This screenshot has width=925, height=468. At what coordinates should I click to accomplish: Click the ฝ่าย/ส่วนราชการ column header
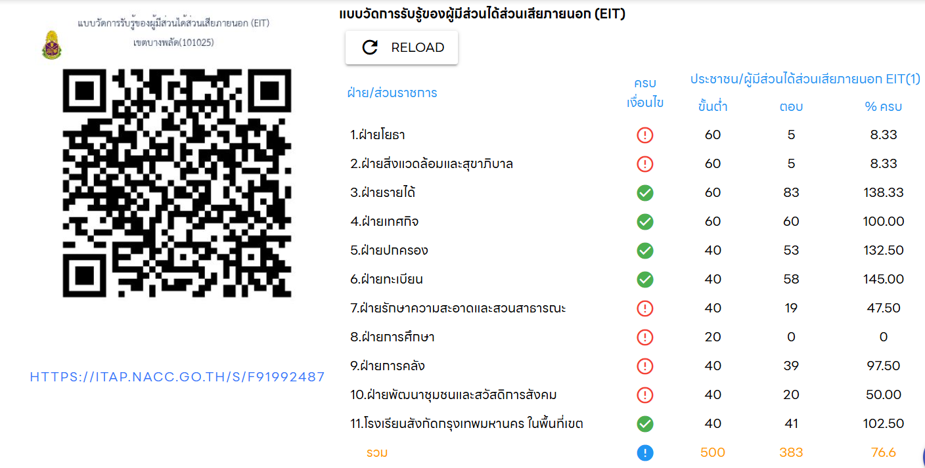(392, 93)
